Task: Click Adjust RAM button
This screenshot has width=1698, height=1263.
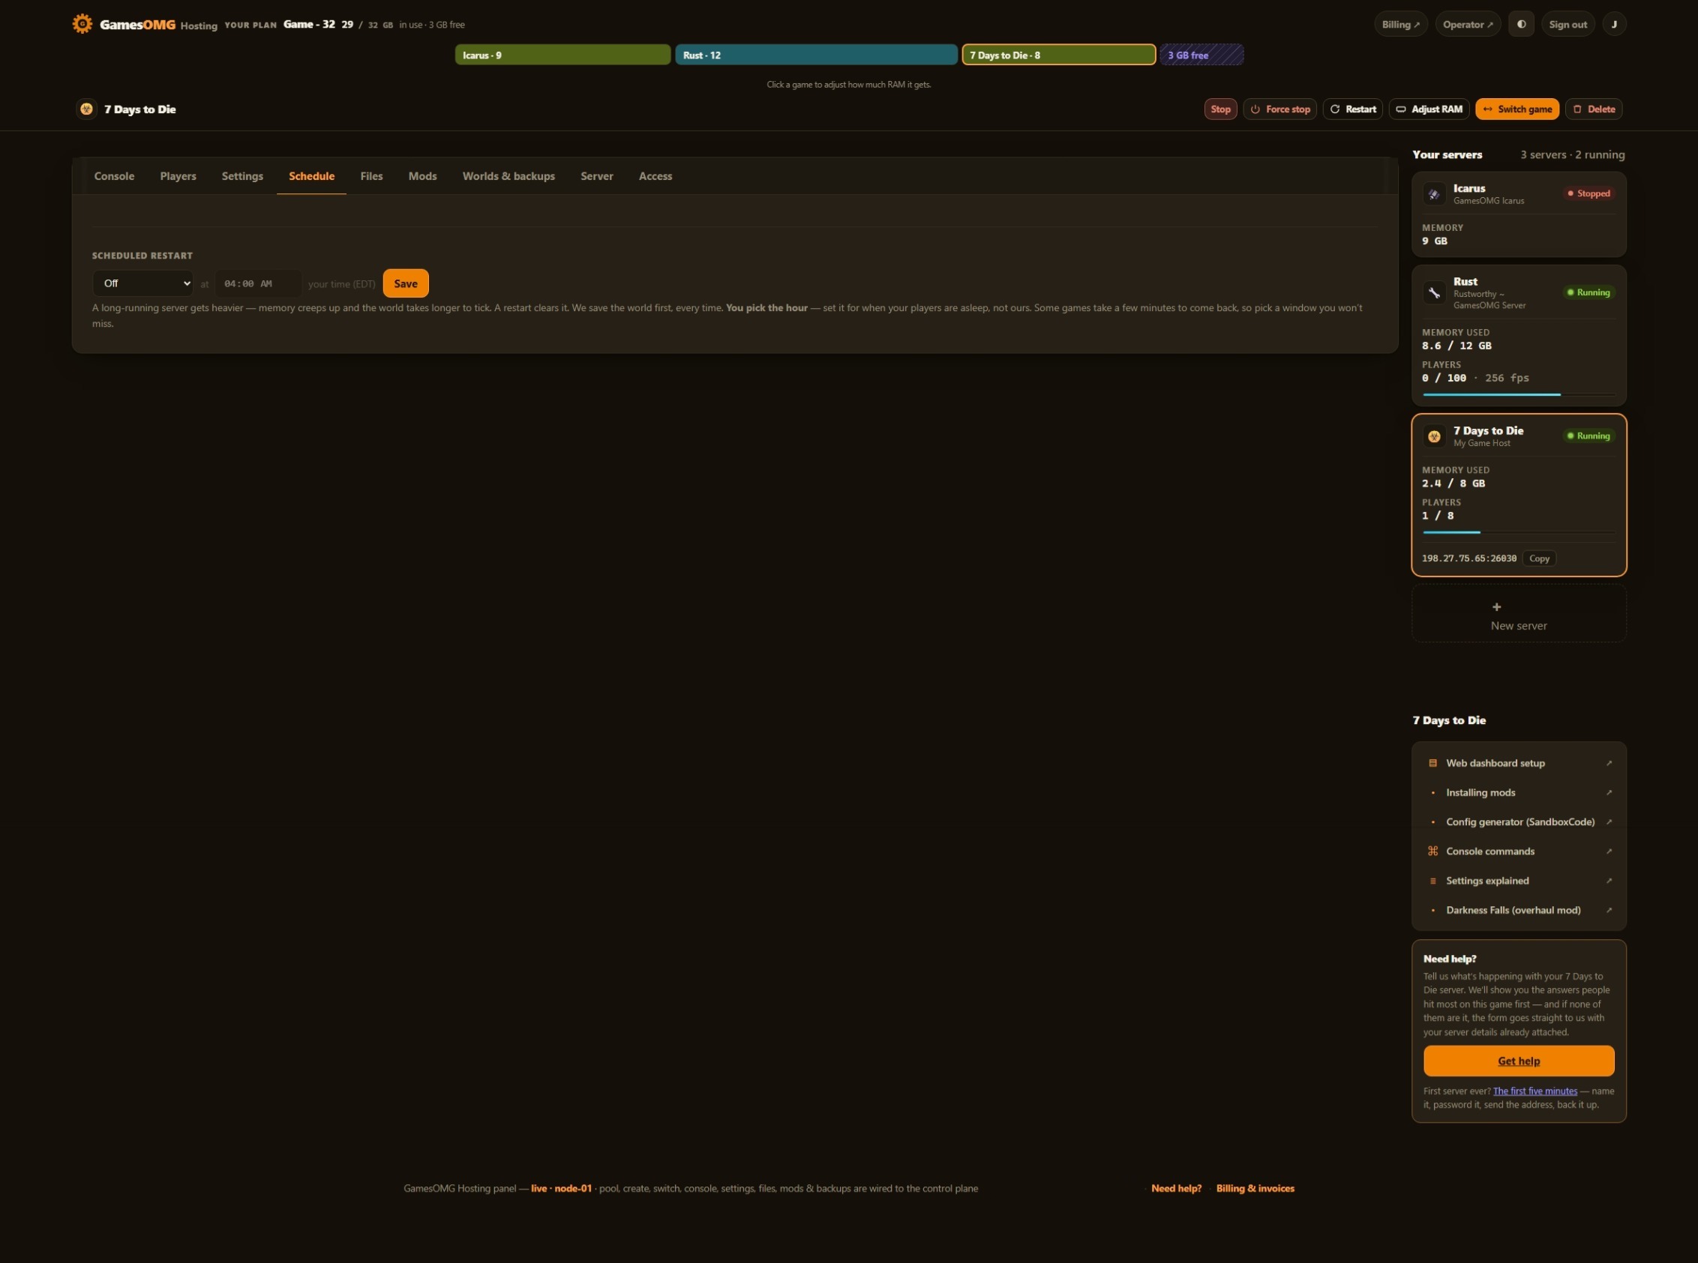Action: (1429, 109)
